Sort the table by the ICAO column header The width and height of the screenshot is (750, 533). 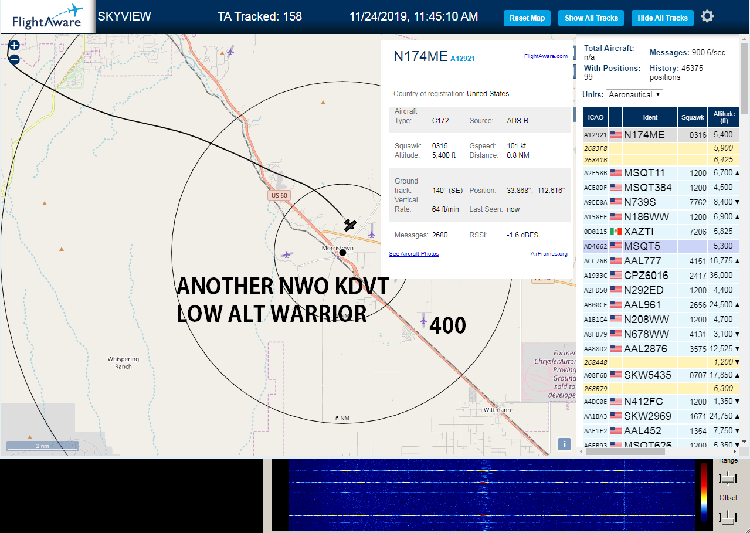point(596,117)
